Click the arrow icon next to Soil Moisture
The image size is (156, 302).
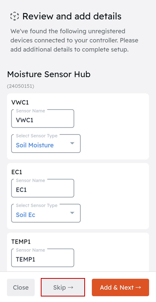click(72, 144)
